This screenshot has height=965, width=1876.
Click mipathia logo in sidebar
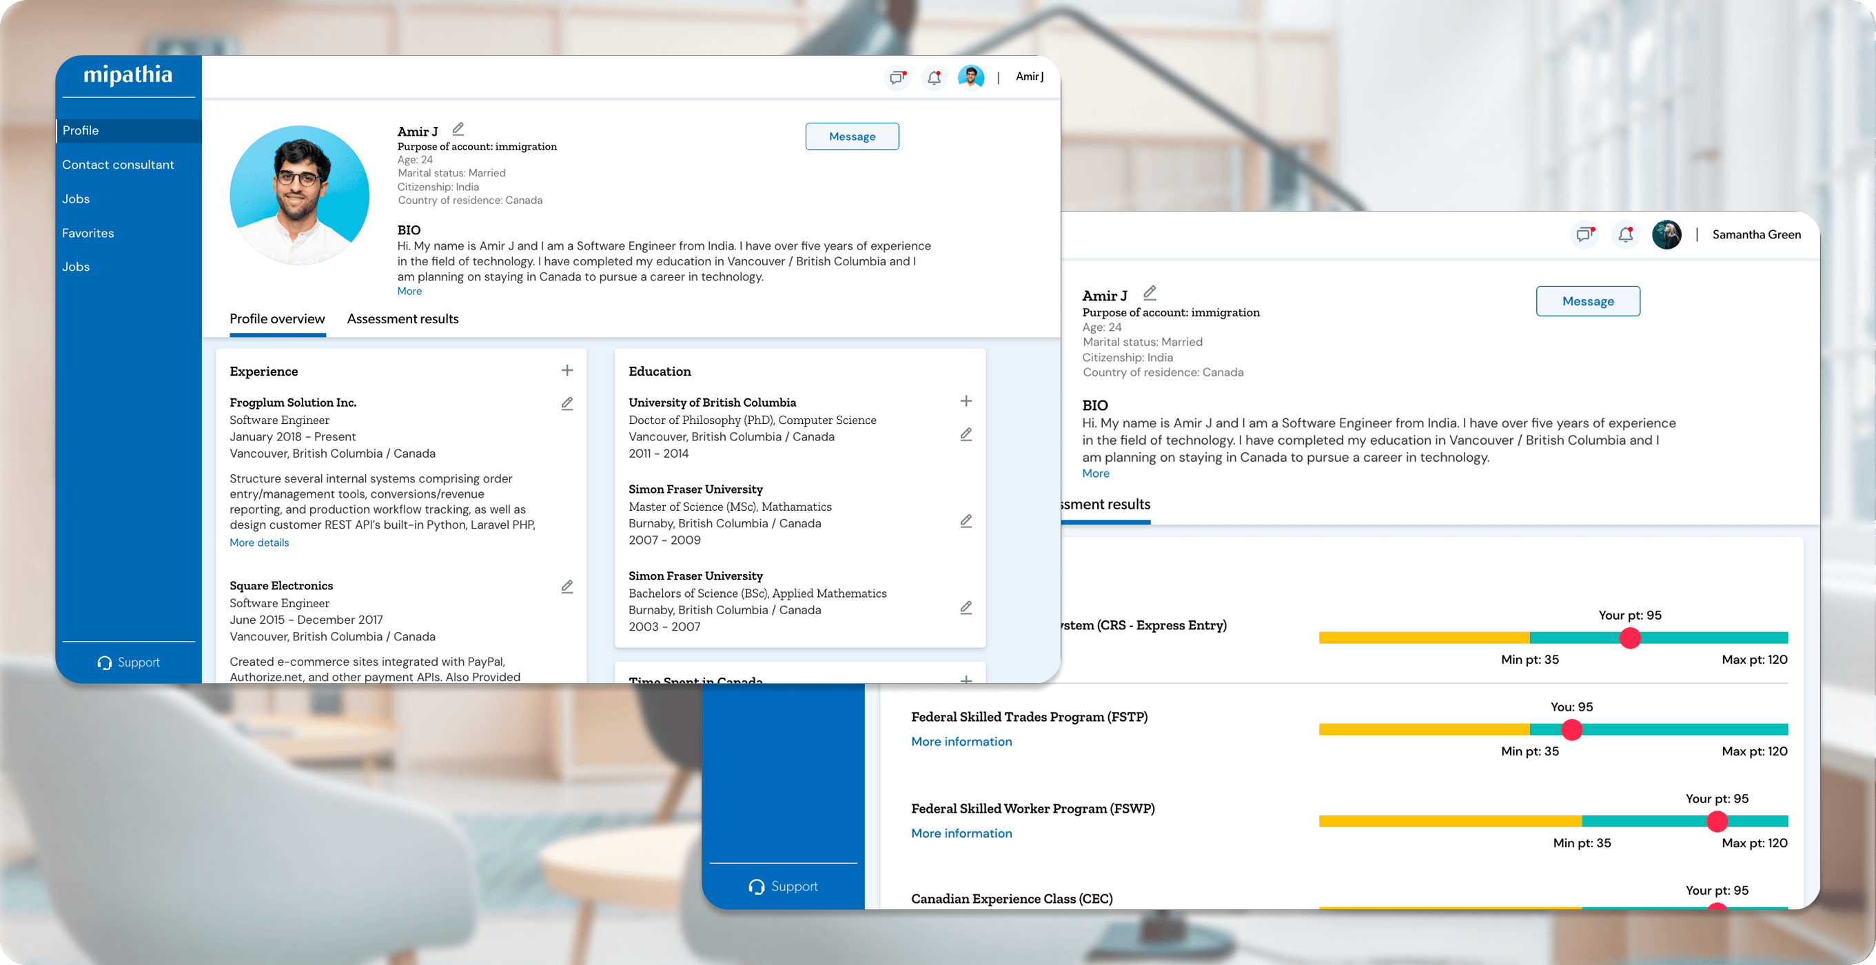pyautogui.click(x=128, y=74)
